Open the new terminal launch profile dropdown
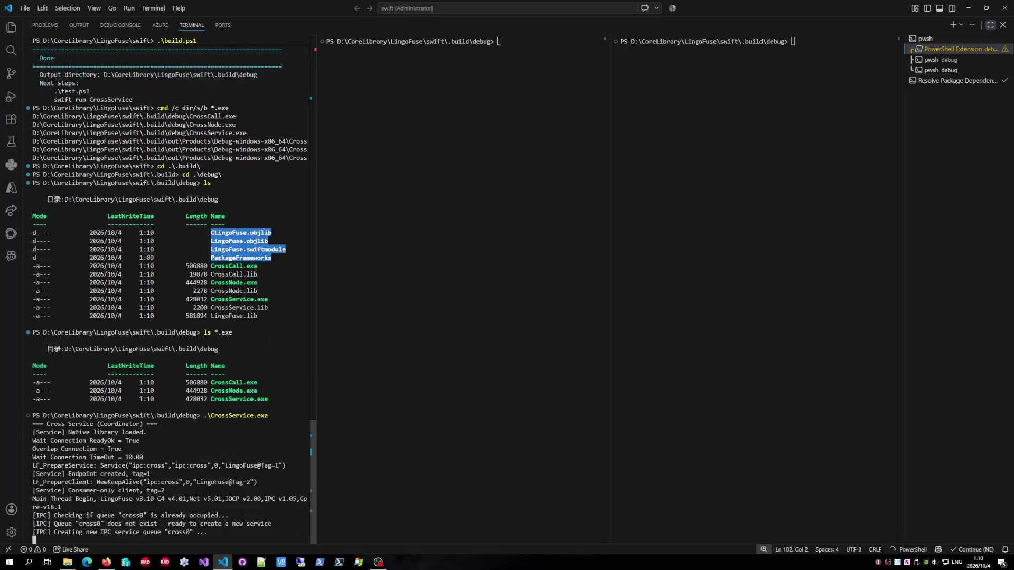This screenshot has height=570, width=1014. pyautogui.click(x=961, y=25)
